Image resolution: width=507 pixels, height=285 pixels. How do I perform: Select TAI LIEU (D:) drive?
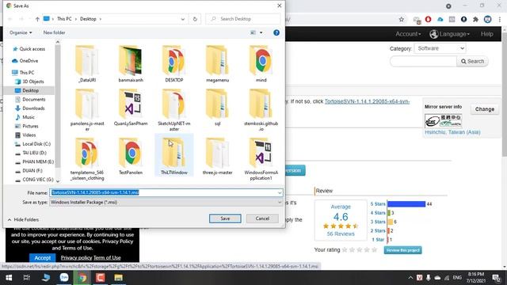point(31,153)
